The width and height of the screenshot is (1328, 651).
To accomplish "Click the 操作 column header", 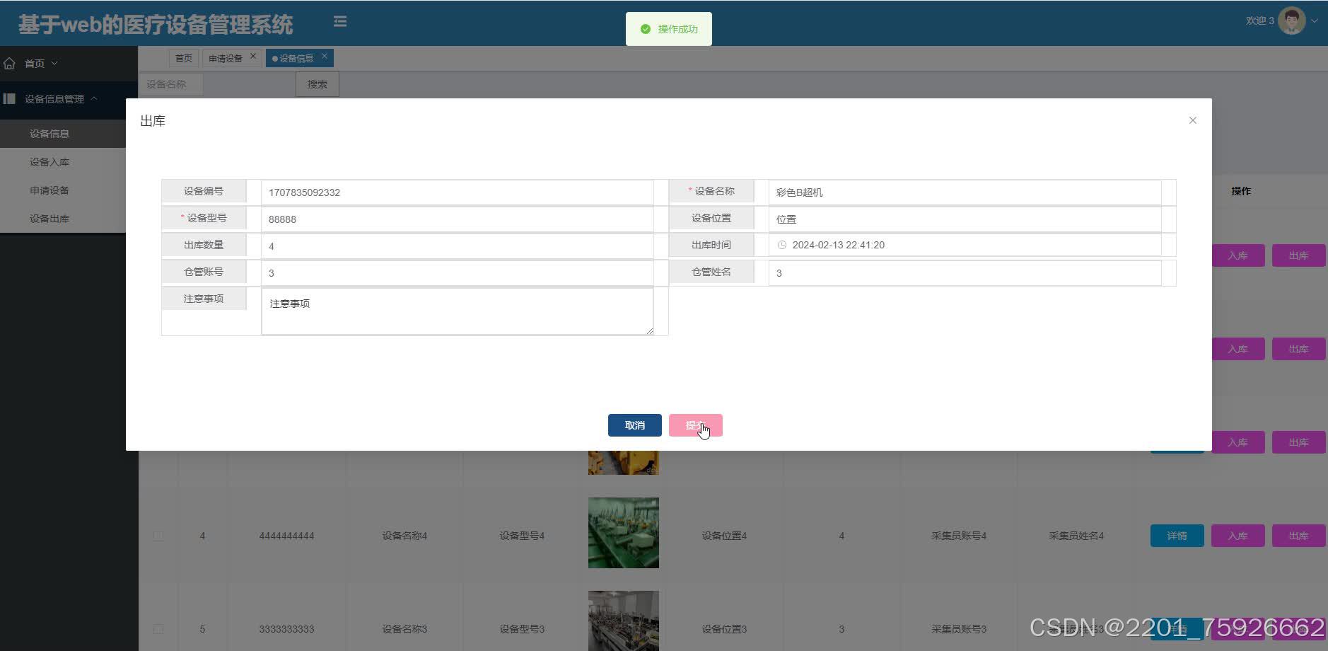I will tap(1241, 191).
